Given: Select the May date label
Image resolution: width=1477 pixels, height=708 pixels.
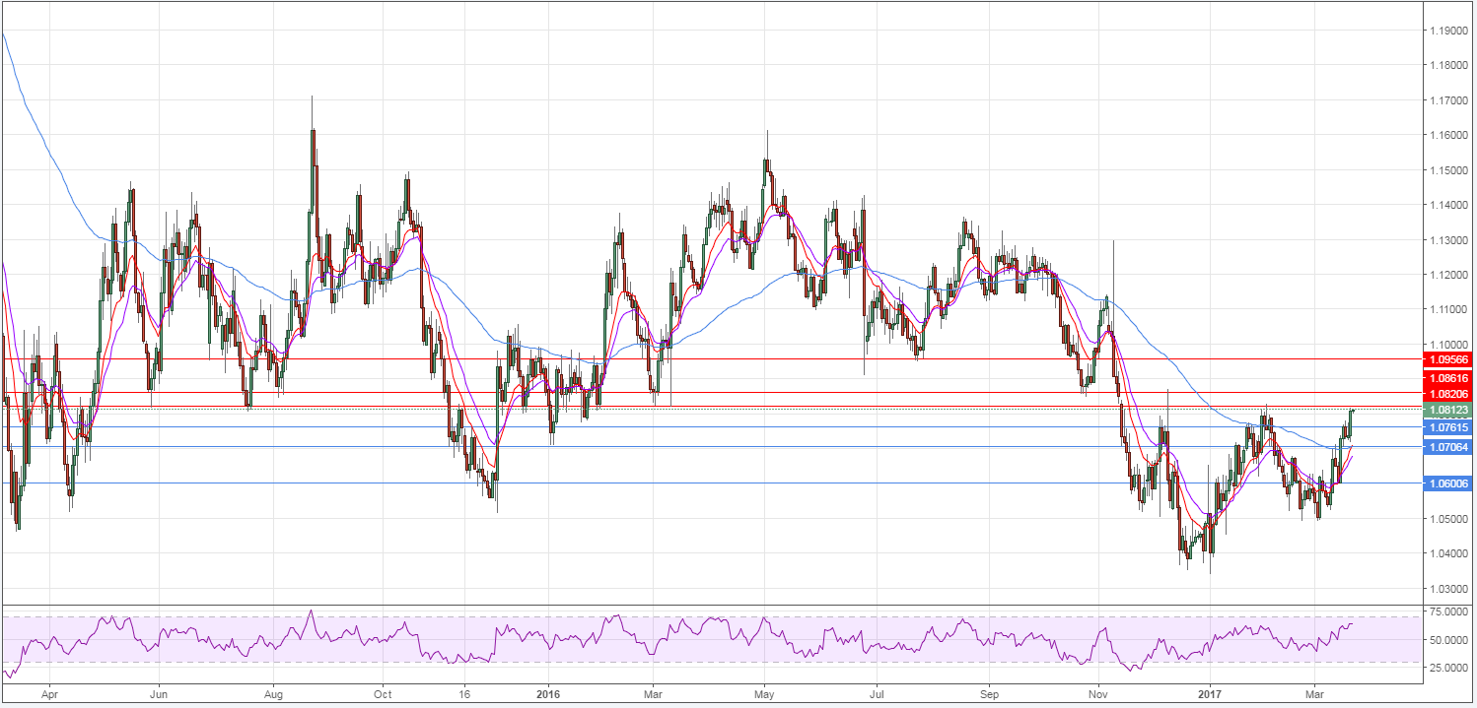Looking at the screenshot, I should click(x=764, y=695).
